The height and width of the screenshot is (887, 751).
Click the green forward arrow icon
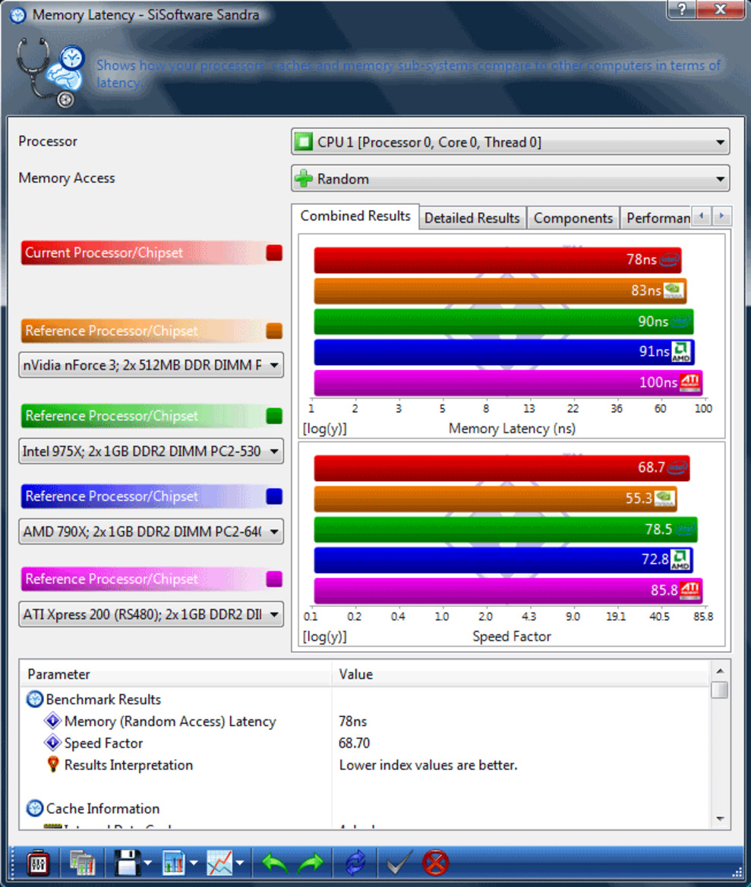[311, 863]
